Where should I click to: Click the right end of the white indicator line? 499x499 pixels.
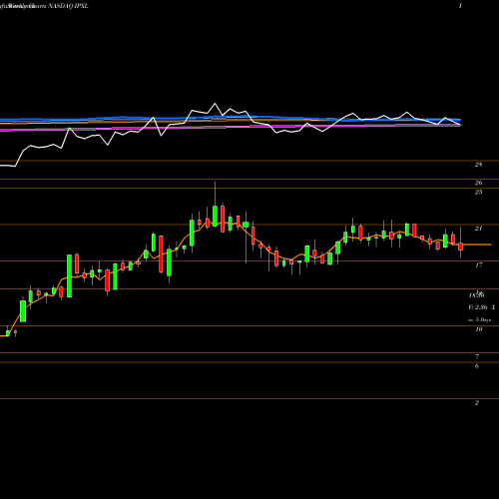pos(460,125)
